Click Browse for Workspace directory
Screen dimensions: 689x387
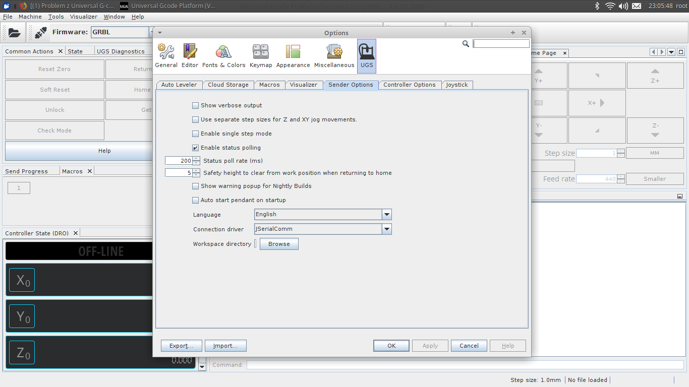pyautogui.click(x=279, y=244)
